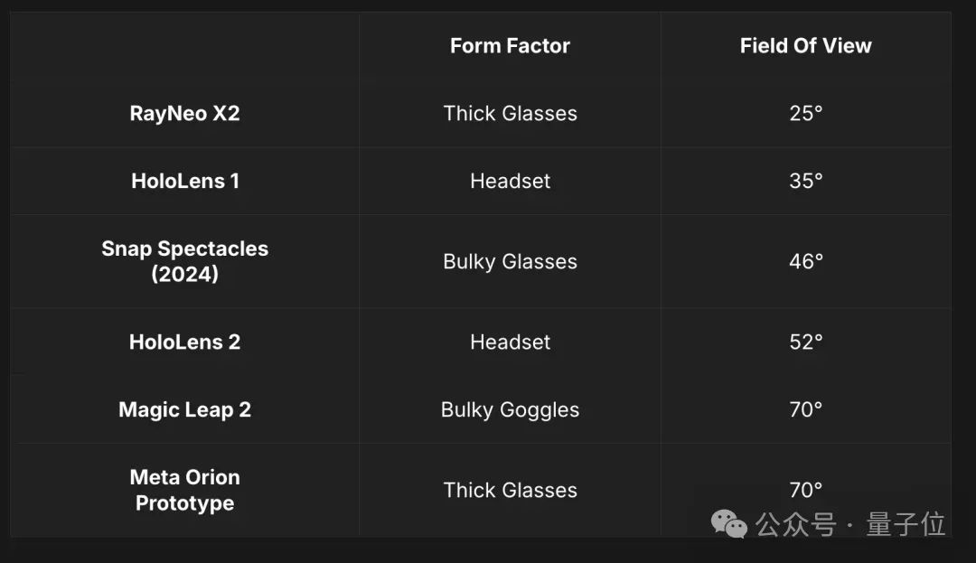Click the 46° field of view value
This screenshot has height=563, width=976.
(805, 261)
